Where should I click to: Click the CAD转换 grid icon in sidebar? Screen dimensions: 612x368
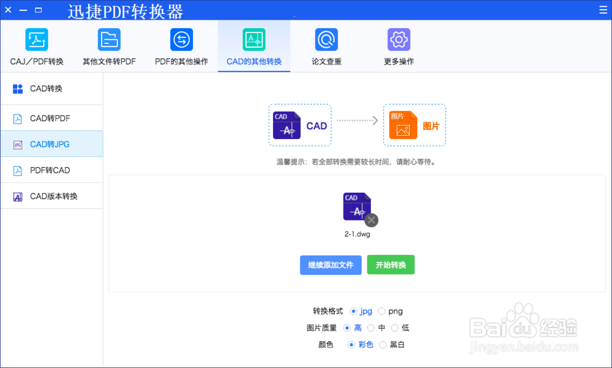click(18, 89)
